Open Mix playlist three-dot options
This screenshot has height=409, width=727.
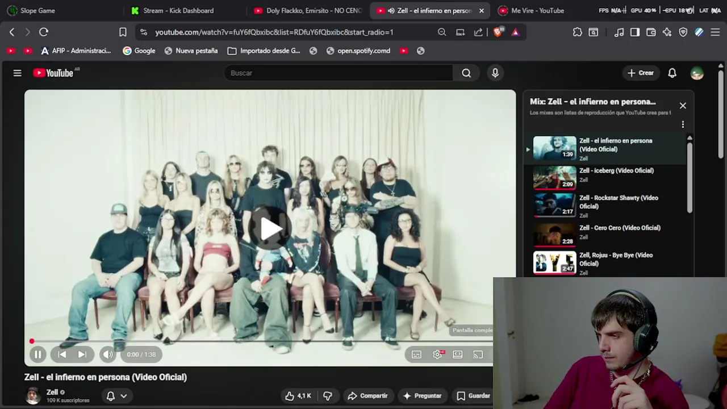coord(683,124)
